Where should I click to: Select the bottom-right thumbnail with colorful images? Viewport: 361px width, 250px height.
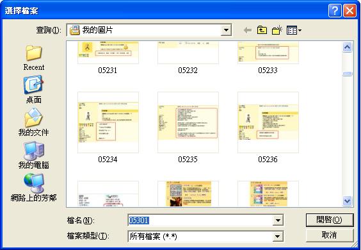point(268,194)
